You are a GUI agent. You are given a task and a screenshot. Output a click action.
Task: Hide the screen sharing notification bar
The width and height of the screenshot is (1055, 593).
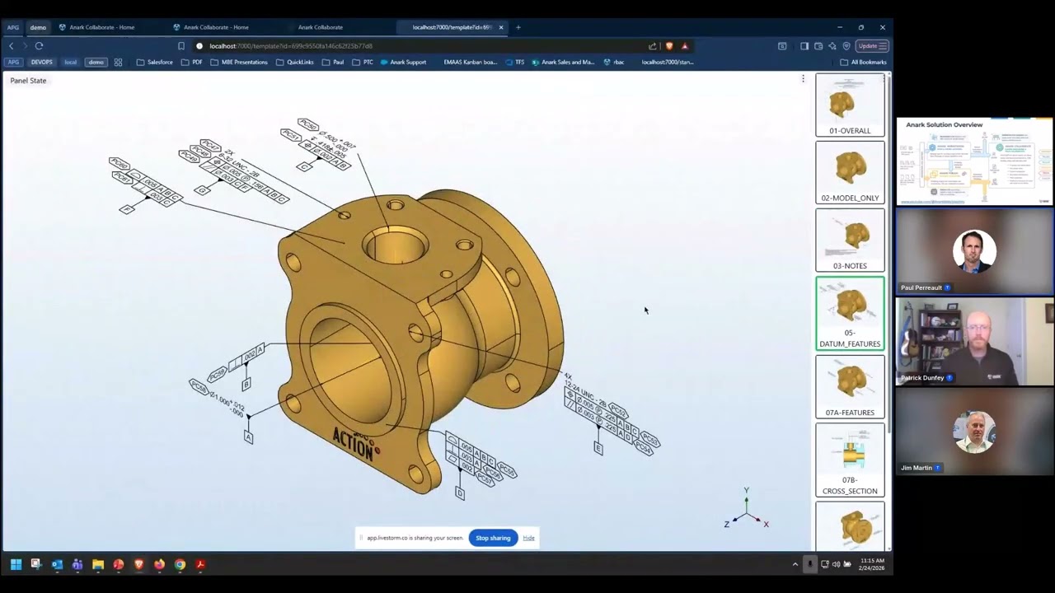point(528,538)
